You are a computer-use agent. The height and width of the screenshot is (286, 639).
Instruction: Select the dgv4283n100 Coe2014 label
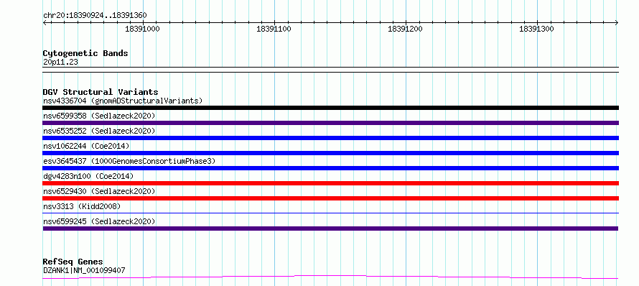pos(88,176)
